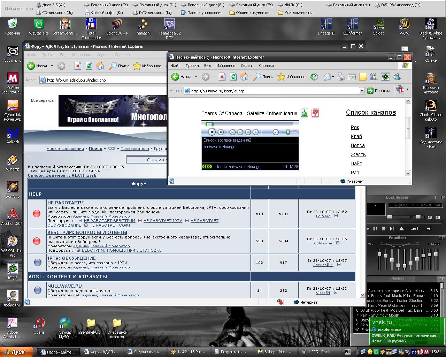446x357 pixels.
Task: Click the History icon in the browser toolbar
Action: pyautogui.click(x=314, y=77)
